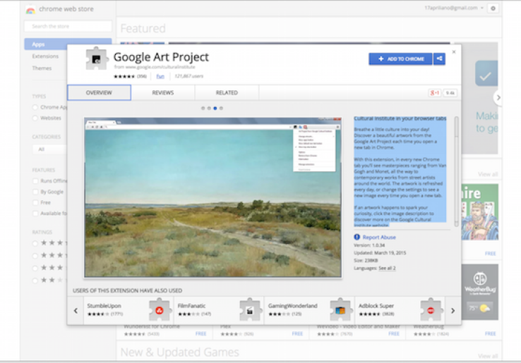Select Chrome Apps type radio button
The width and height of the screenshot is (521, 363).
[35, 107]
